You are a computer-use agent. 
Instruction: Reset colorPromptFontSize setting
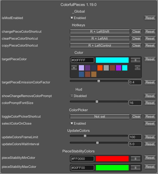coord(150,103)
